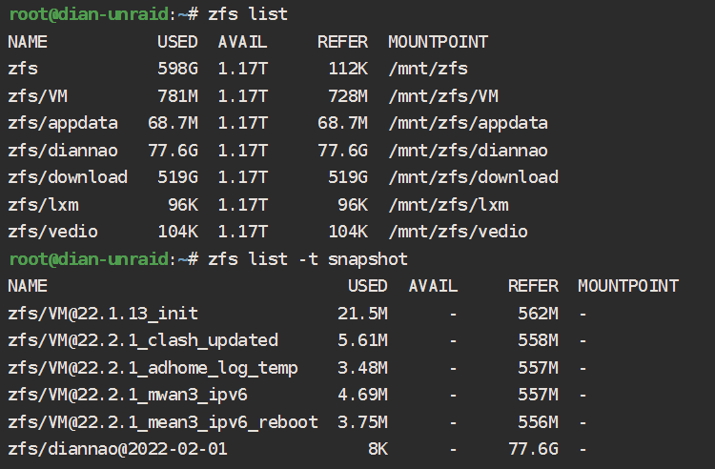This screenshot has width=715, height=469.
Task: Select snapshot zfs/VM@22.2.1_clash_updated
Action: point(143,340)
